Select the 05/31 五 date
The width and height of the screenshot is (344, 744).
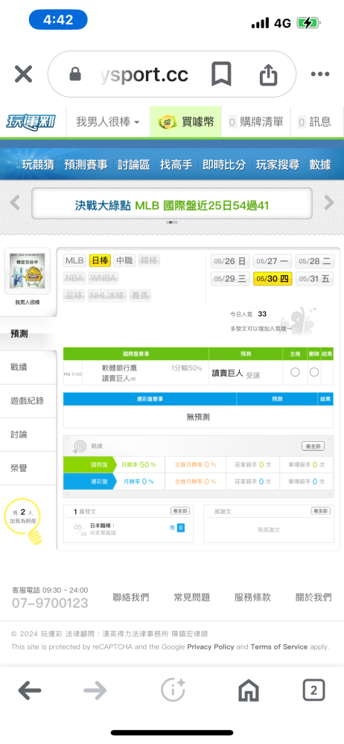click(x=315, y=278)
